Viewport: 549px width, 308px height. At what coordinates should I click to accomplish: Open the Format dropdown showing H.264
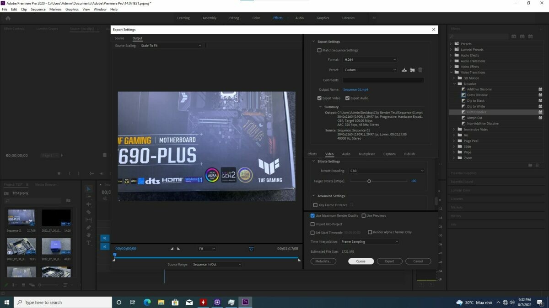click(x=370, y=60)
